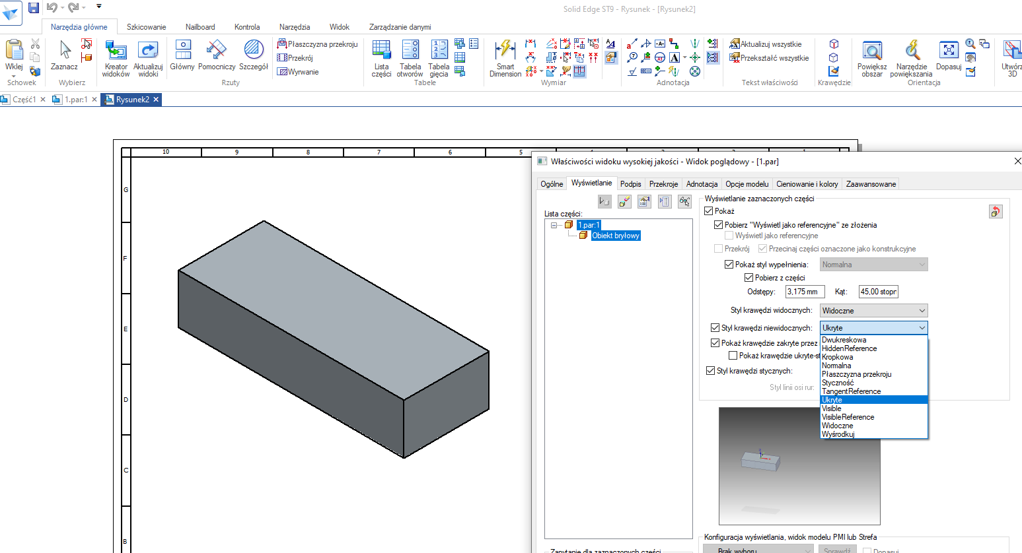Uncheck the Pobierz z części checkbox
1022x553 pixels.
point(749,278)
